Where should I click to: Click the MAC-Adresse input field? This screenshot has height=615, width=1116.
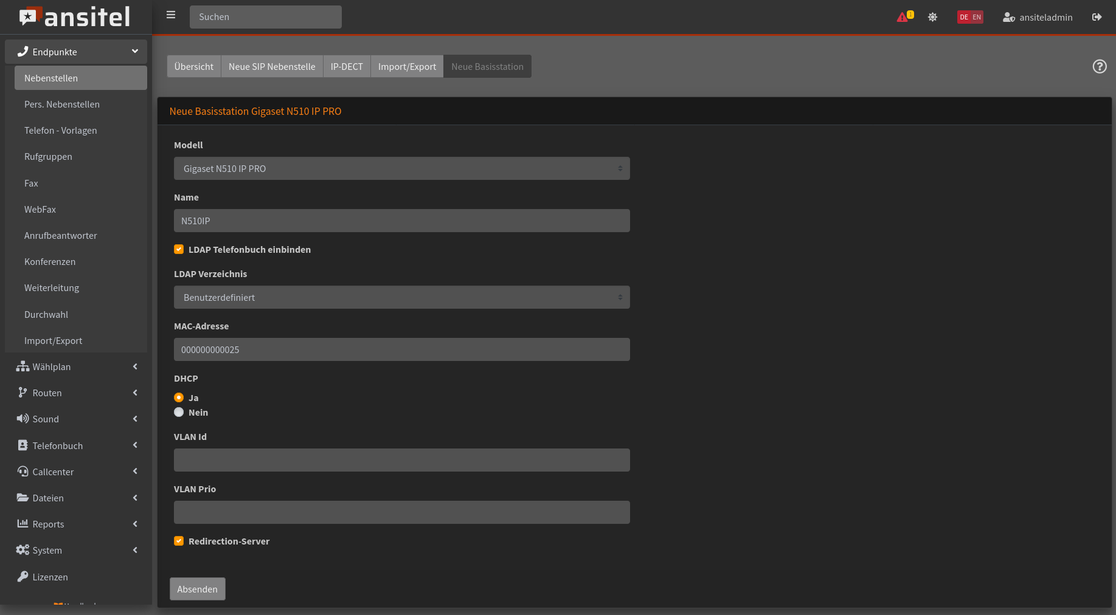401,349
